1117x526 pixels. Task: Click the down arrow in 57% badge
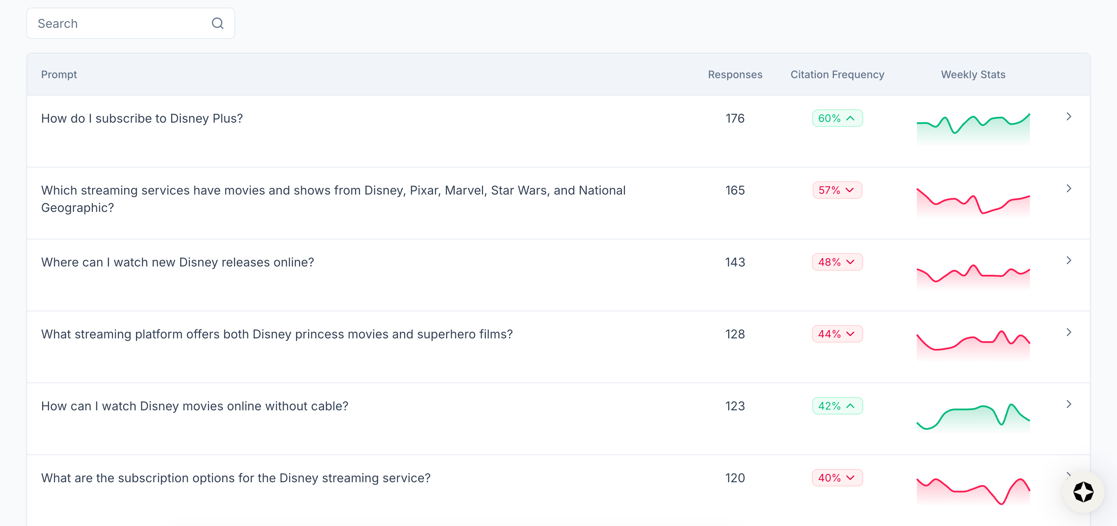(x=850, y=190)
